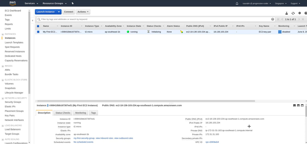
Task: Click the AWS logo home icon
Action: tap(12, 3)
